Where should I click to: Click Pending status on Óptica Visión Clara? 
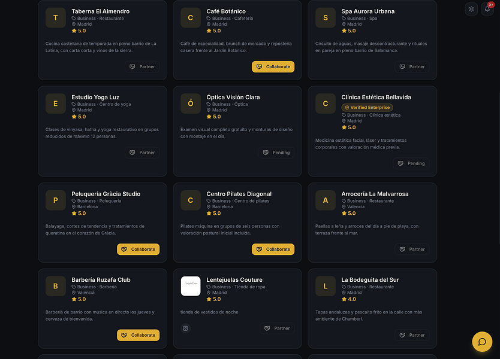coord(276,153)
